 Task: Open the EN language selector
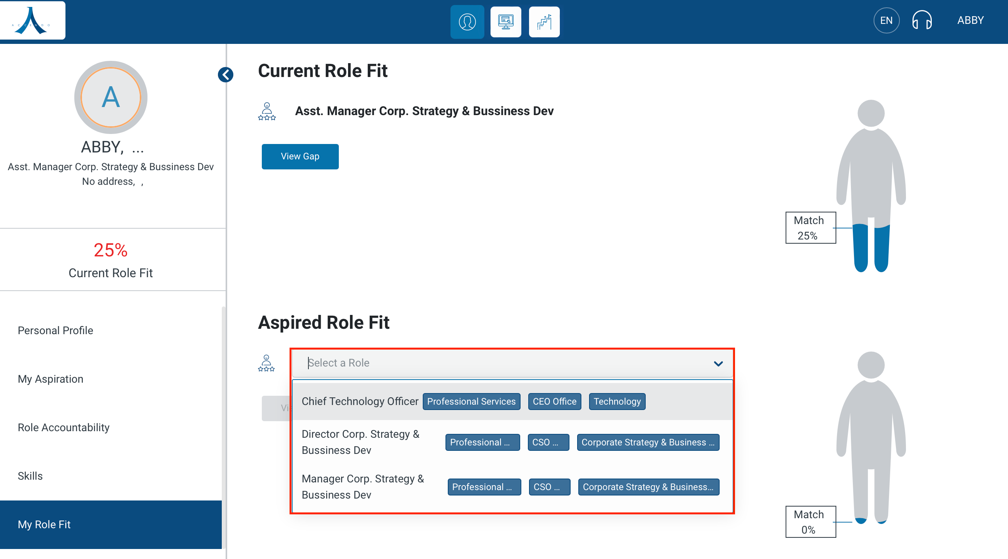[886, 20]
